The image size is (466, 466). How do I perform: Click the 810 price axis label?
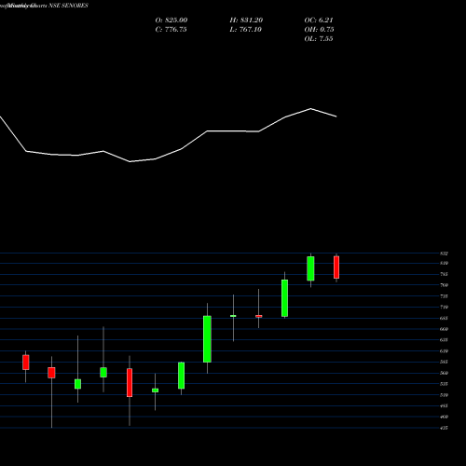click(x=444, y=263)
